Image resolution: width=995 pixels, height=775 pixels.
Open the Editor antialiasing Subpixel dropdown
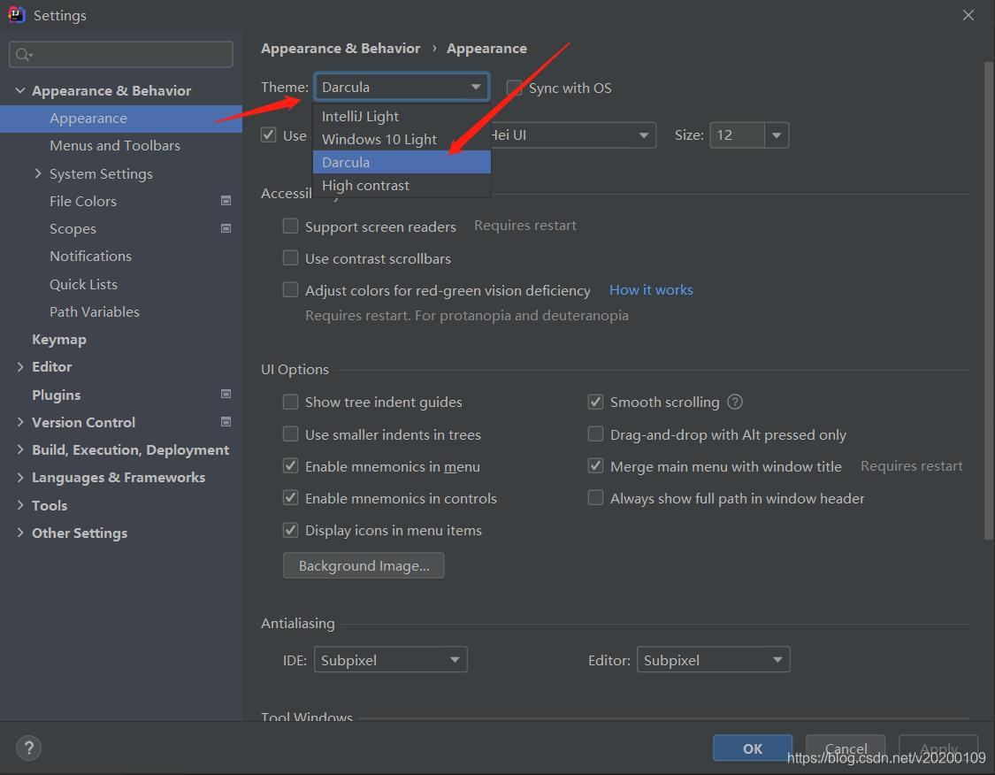(x=713, y=659)
